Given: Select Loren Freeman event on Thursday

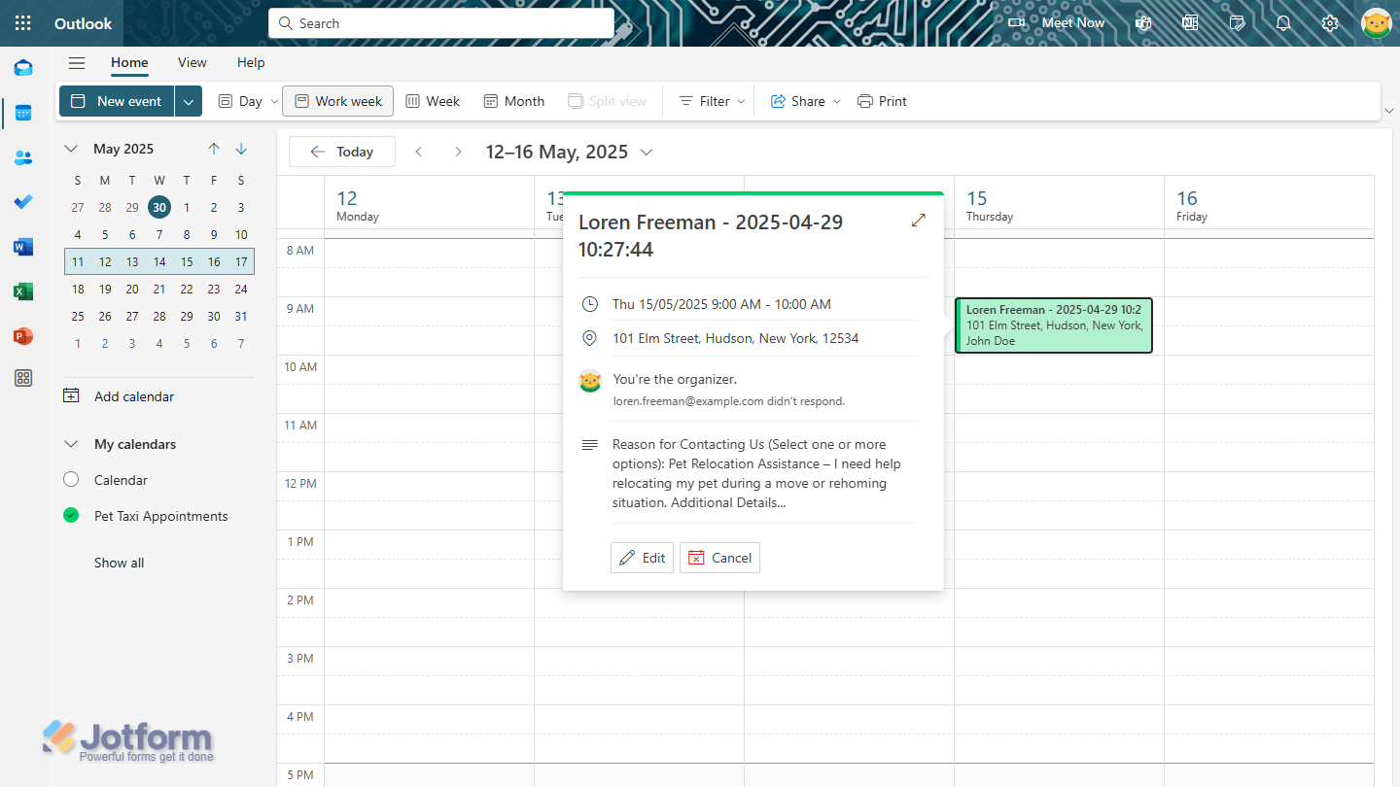Looking at the screenshot, I should [x=1054, y=325].
